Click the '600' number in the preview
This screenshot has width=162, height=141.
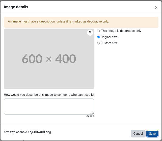click(x=32, y=59)
